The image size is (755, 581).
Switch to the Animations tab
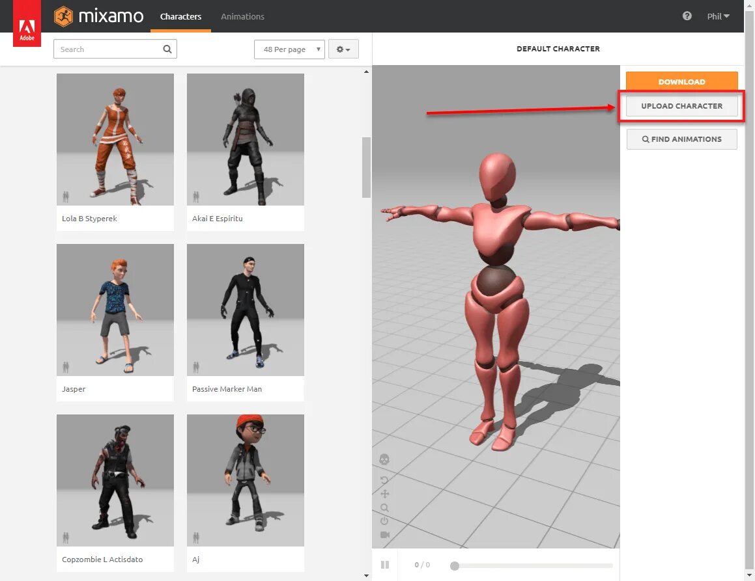[x=243, y=16]
